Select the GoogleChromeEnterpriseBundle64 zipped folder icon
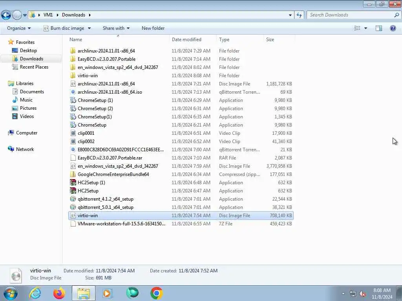This screenshot has height=301, width=402. point(73,174)
